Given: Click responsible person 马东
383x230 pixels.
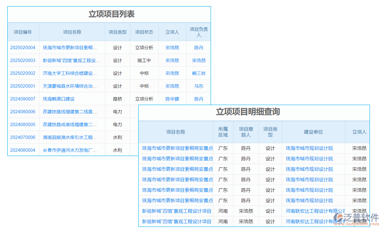Looking at the screenshot, I should pos(198,86).
